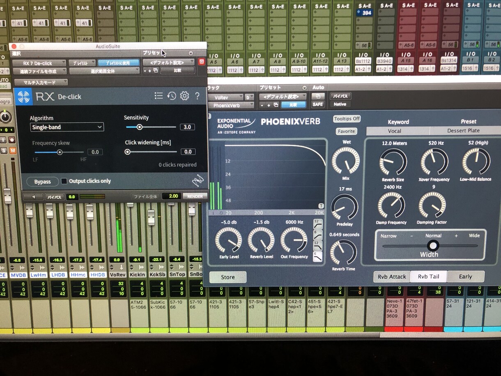Open the RX De-click undo history icon
The image size is (501, 376).
tap(172, 96)
